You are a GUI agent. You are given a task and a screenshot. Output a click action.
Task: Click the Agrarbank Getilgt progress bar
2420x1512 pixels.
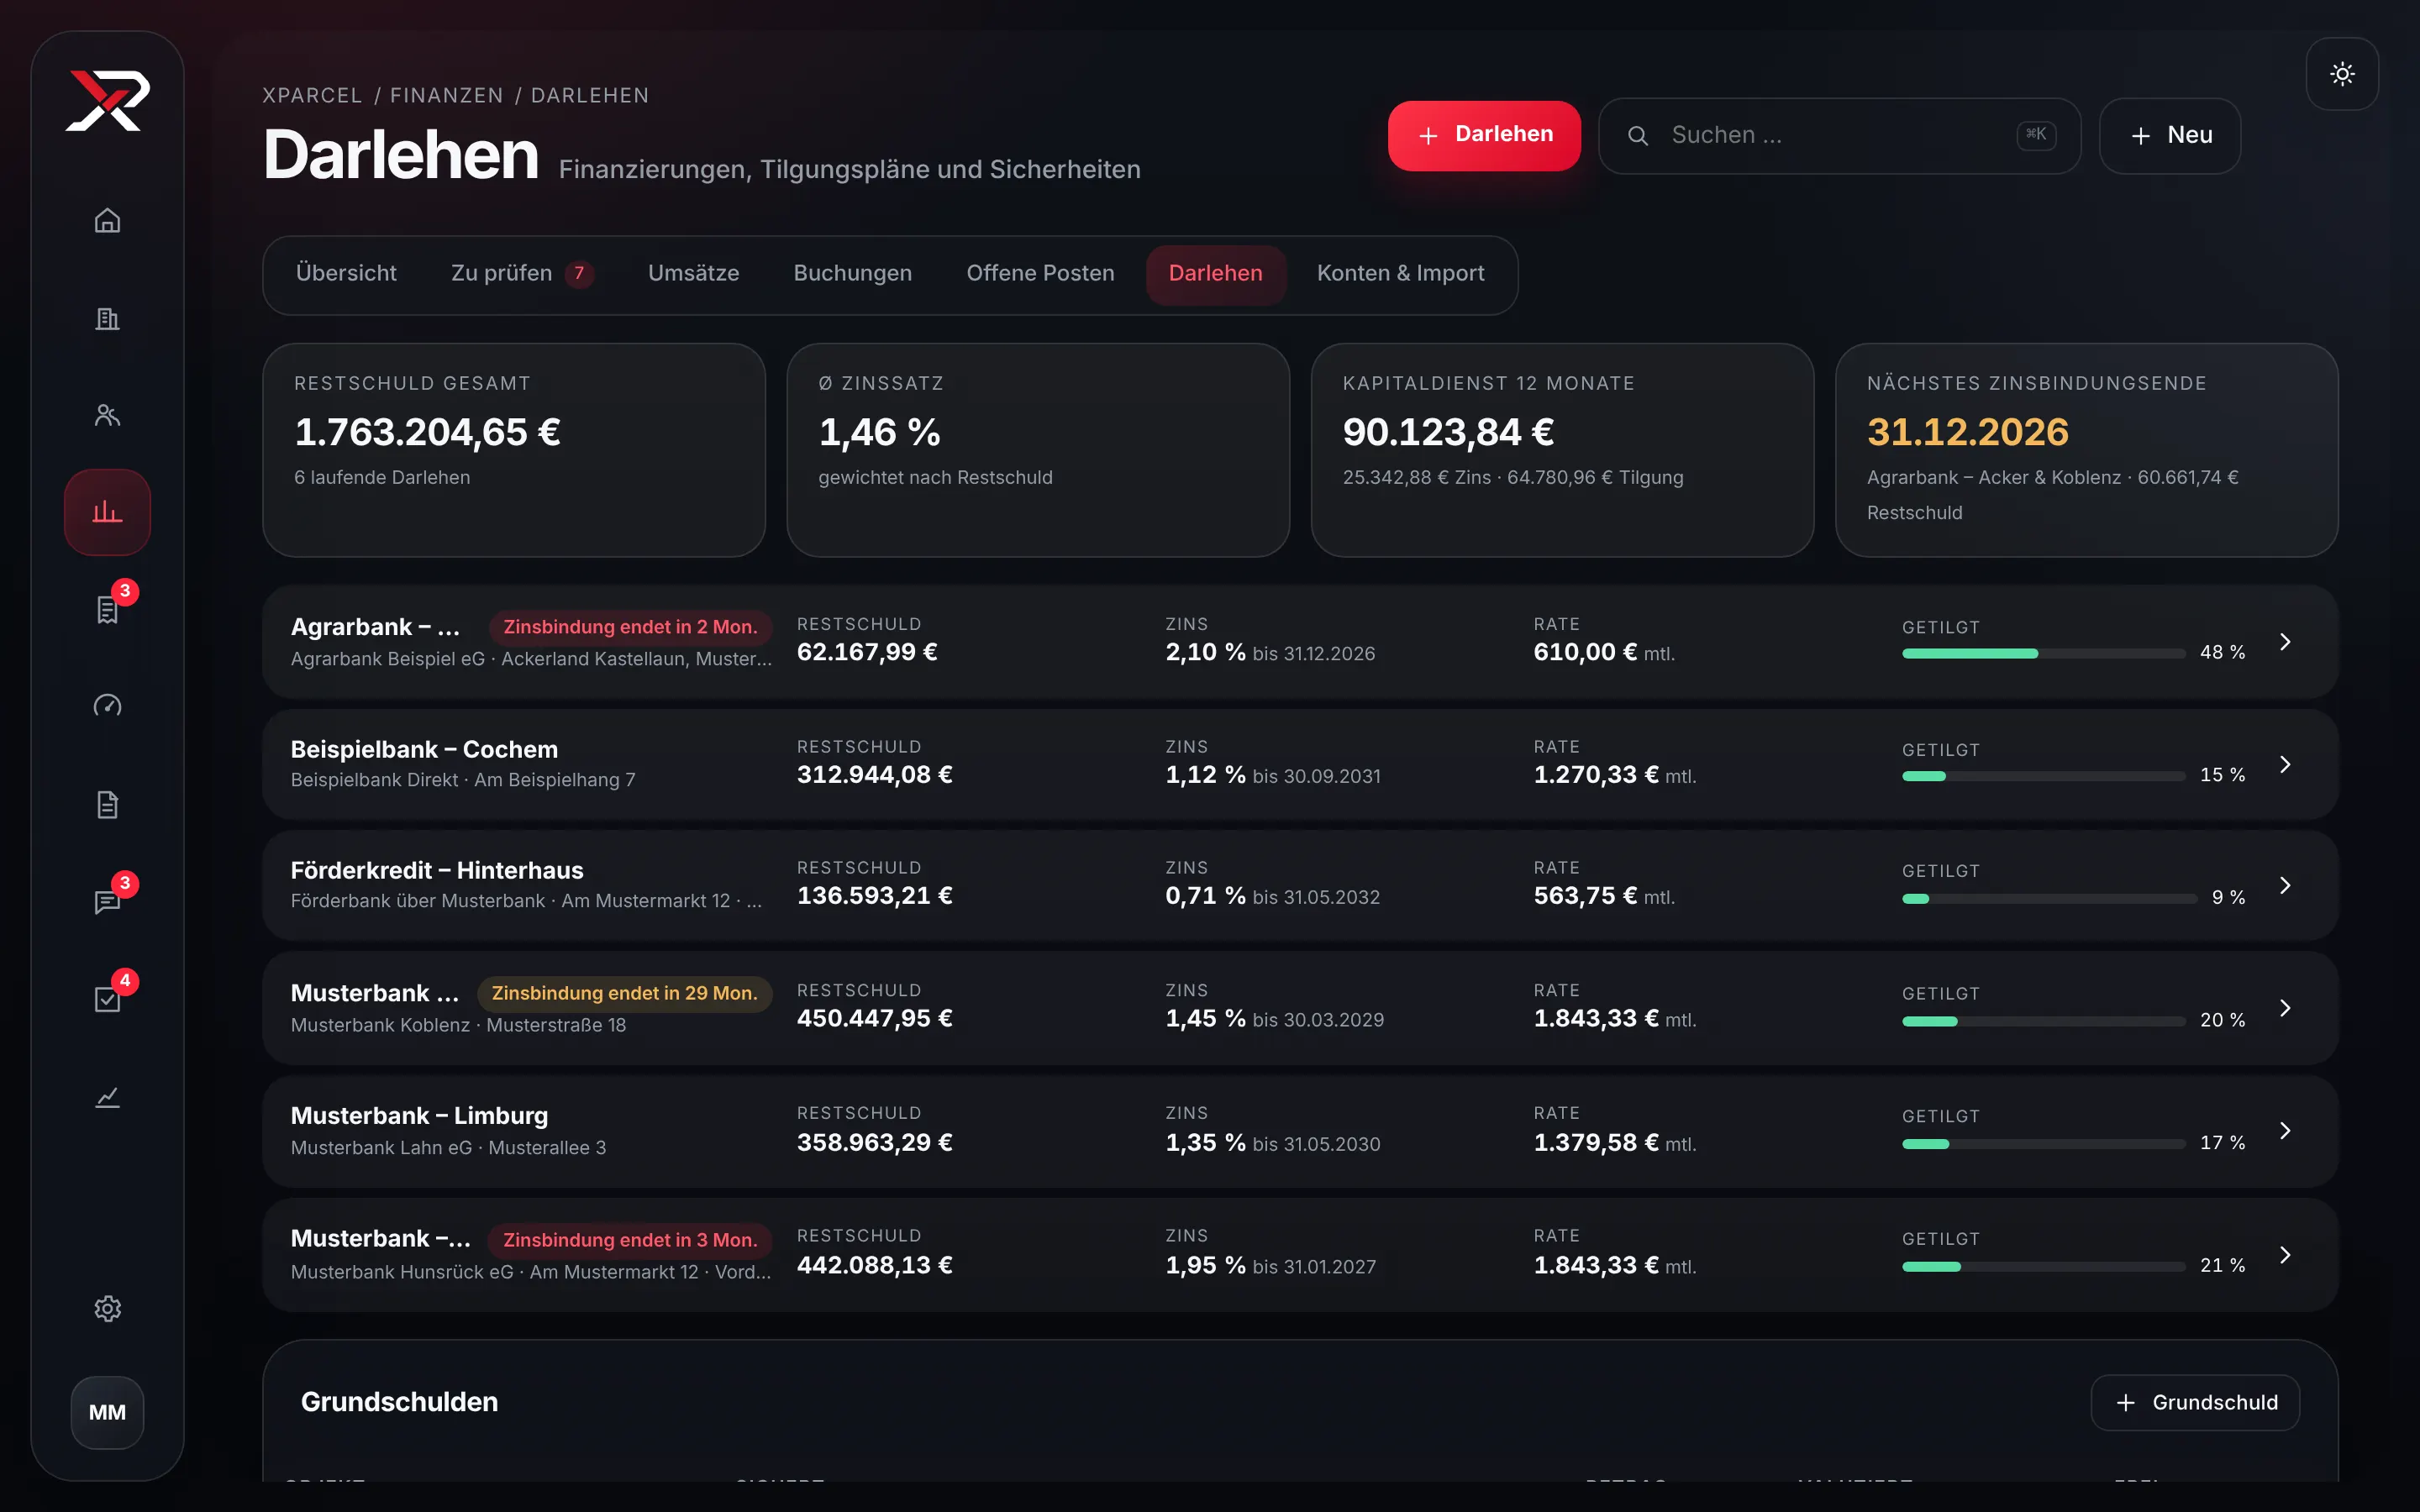tap(2043, 654)
